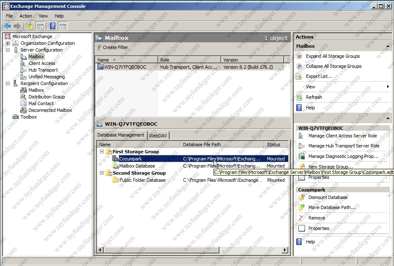Expand the Organization Configuration tree node
Screen dimensions: 394x266
pos(8,43)
